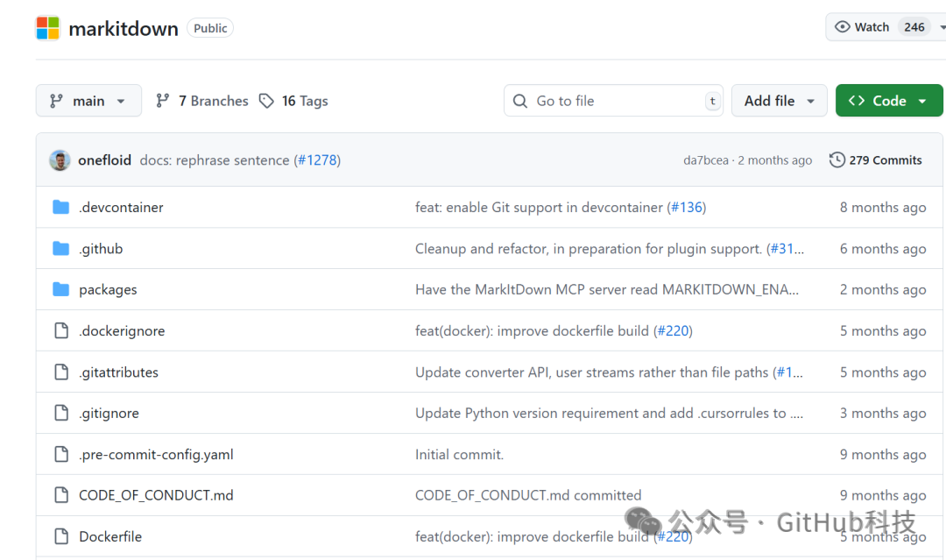Image resolution: width=946 pixels, height=560 pixels.
Task: Open 'feat: enable Git support in devcontainer' commit
Action: click(x=539, y=207)
